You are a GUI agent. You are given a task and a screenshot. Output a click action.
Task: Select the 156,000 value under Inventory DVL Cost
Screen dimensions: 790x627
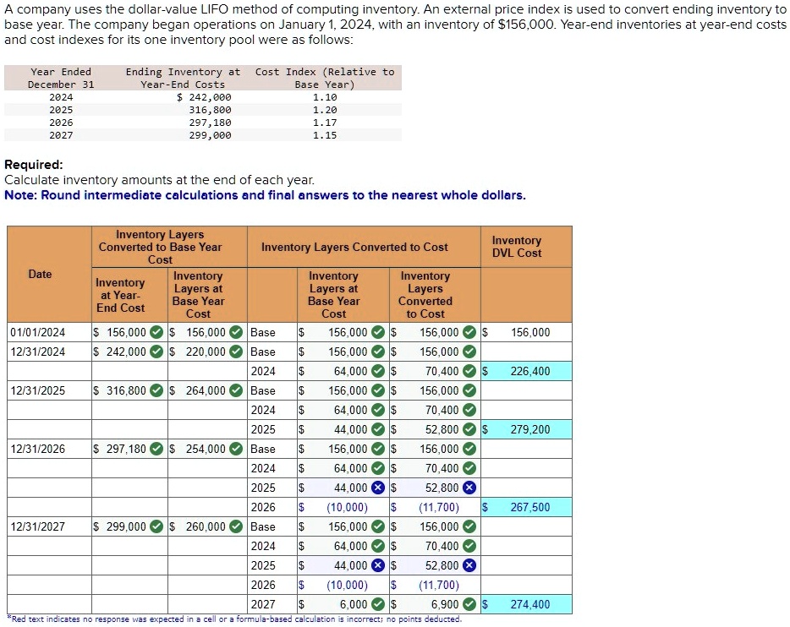530,332
